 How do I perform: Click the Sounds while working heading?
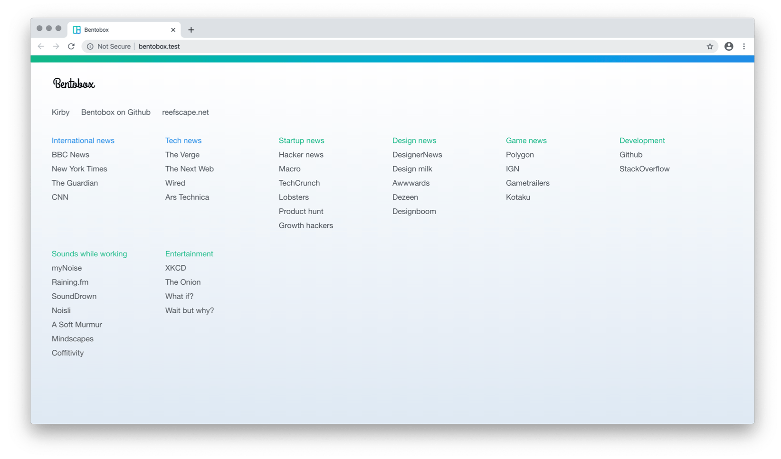(89, 254)
